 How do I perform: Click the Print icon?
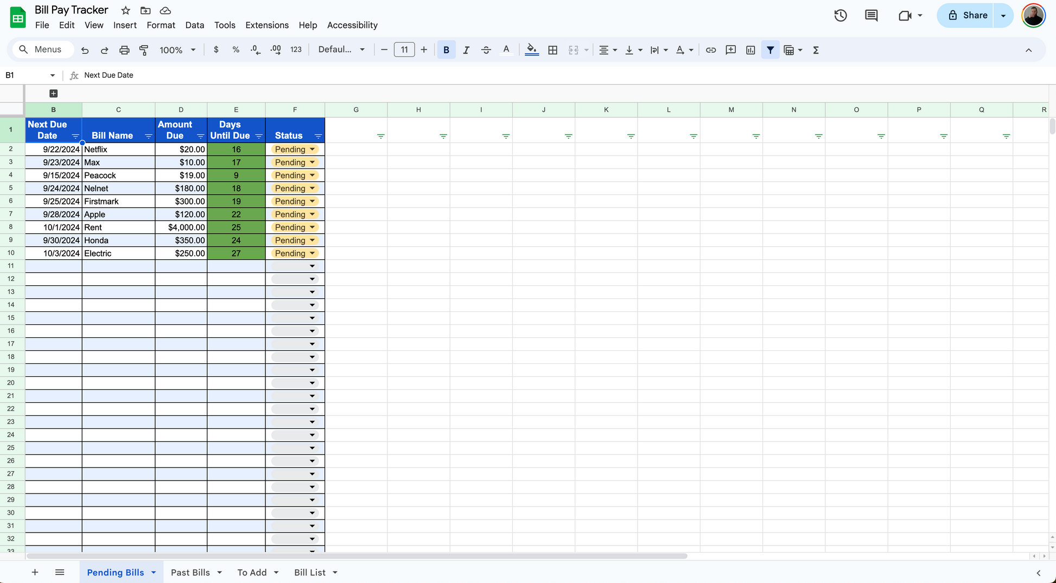tap(124, 50)
